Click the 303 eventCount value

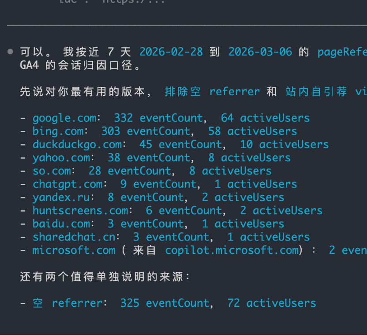pos(146,131)
